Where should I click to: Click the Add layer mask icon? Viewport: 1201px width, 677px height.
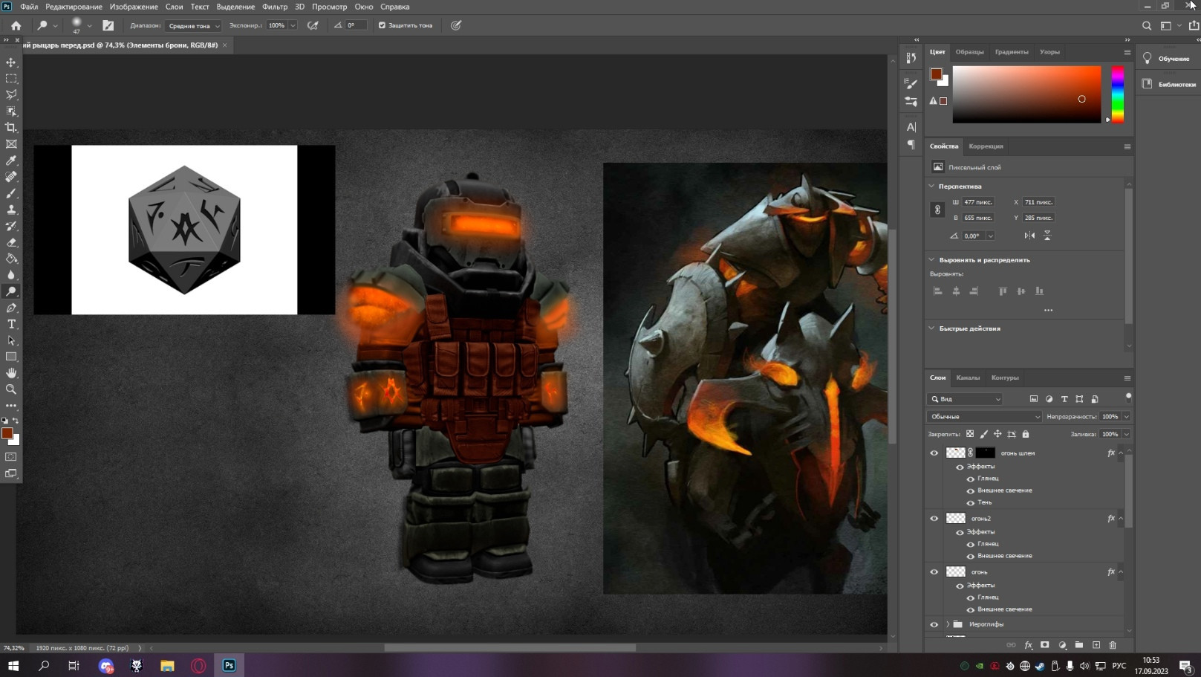pyautogui.click(x=1045, y=645)
